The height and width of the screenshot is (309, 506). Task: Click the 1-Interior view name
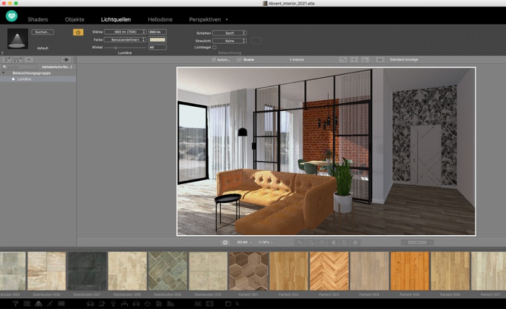(297, 59)
